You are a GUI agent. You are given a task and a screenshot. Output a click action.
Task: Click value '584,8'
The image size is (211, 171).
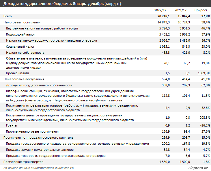tap(166, 79)
